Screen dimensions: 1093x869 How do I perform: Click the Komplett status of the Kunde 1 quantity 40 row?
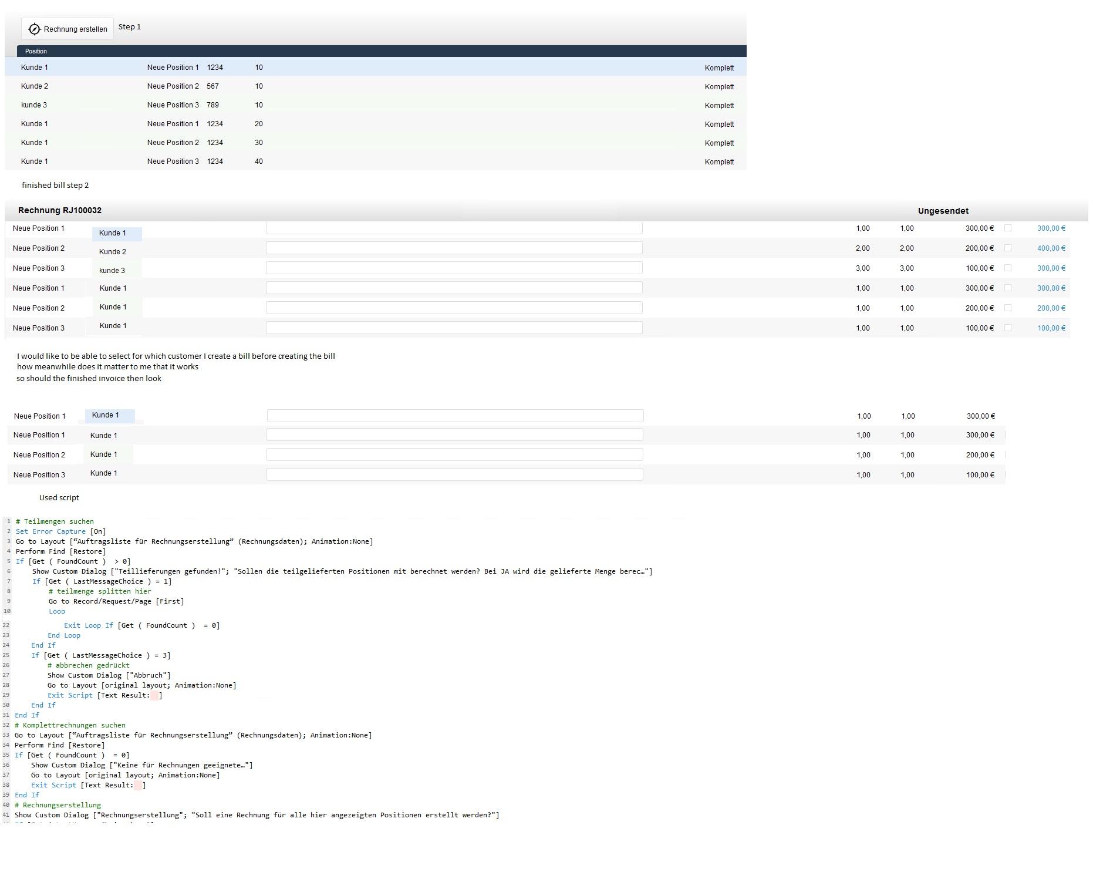[x=719, y=161]
